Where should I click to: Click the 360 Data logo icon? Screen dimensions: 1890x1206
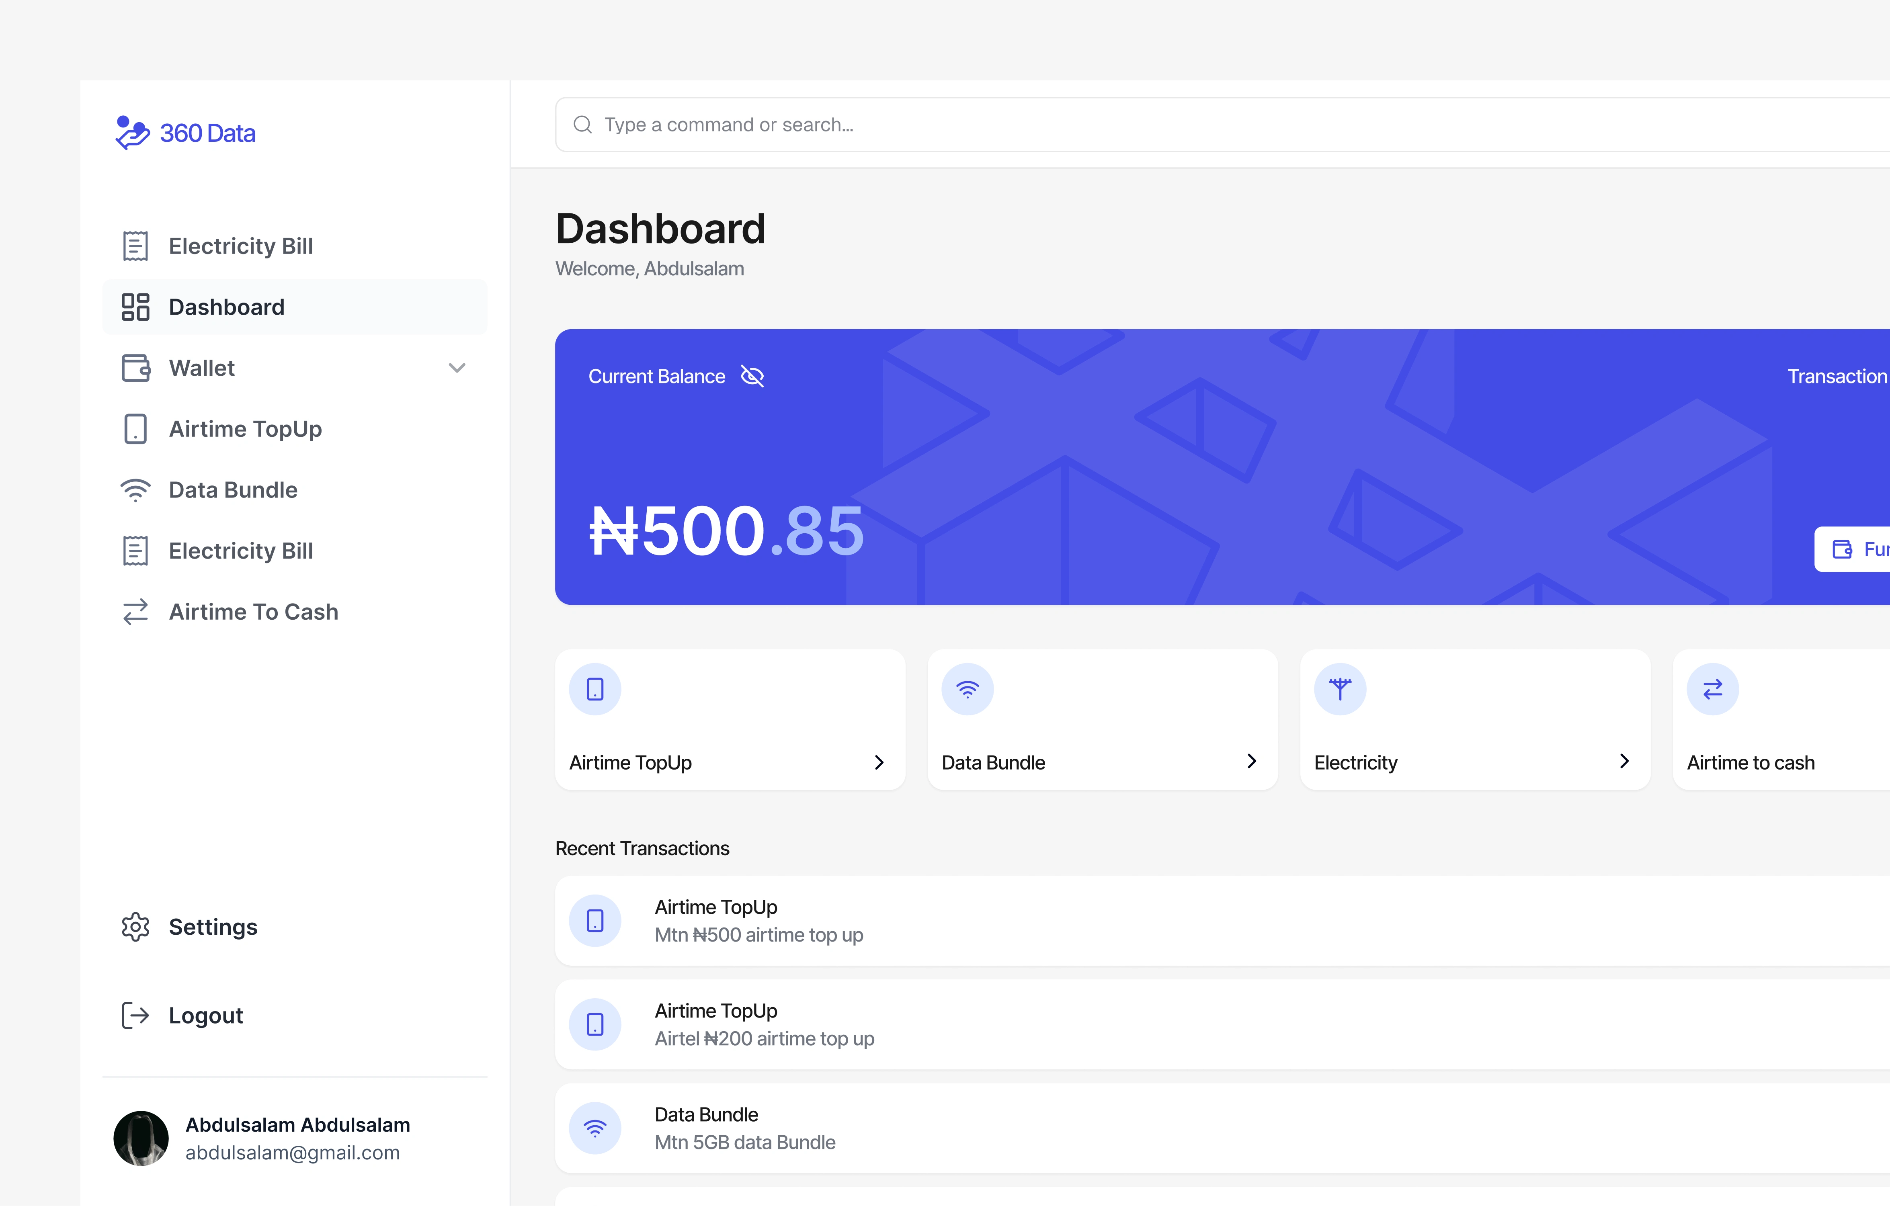[132, 133]
